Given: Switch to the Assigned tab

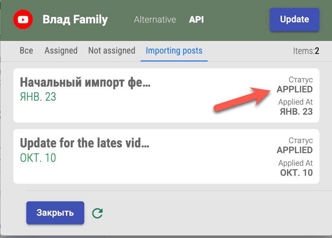Looking at the screenshot, I should point(61,51).
